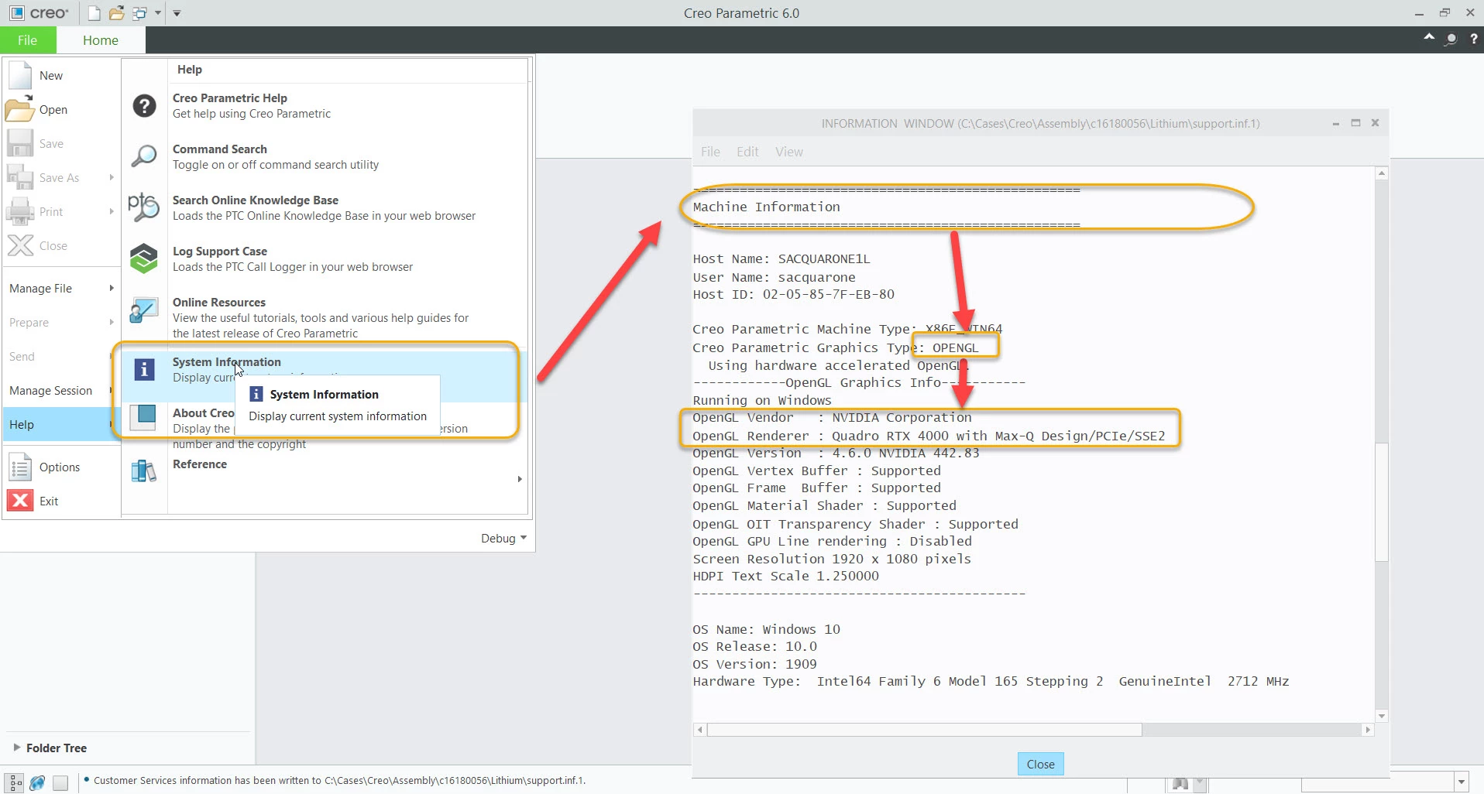Click the Online Resources title
The image size is (1484, 794).
(219, 302)
